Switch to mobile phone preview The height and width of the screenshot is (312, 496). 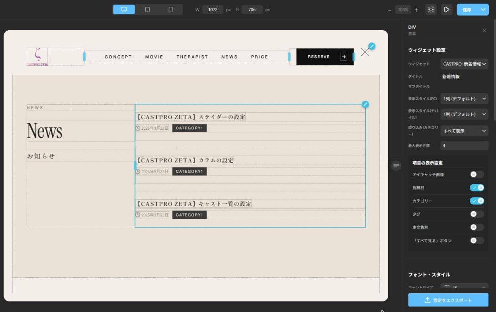pos(171,10)
